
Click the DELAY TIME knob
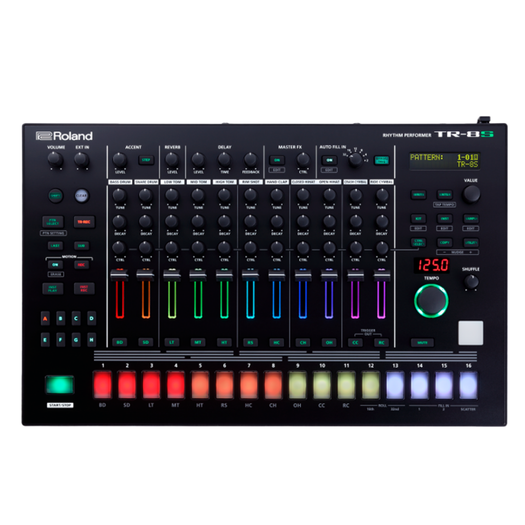[x=225, y=160]
